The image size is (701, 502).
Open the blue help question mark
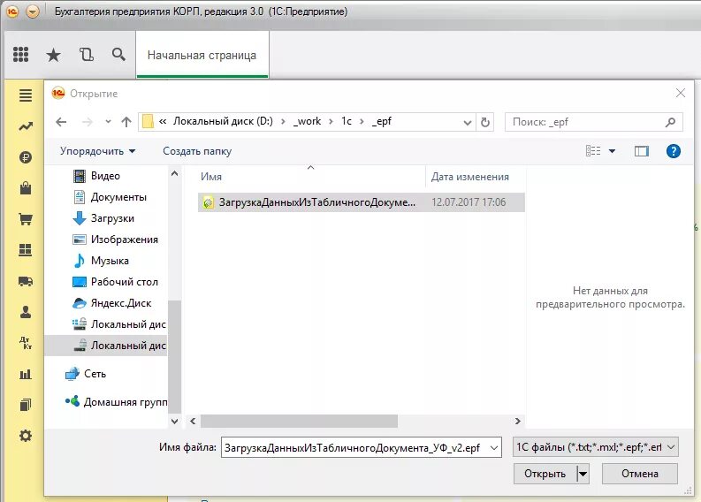[x=674, y=151]
